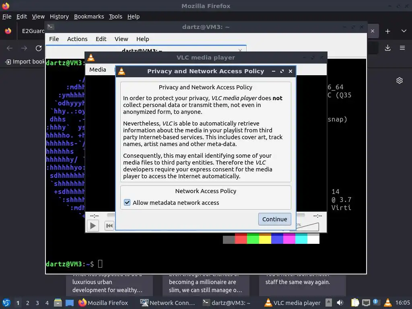Activate Network Connections taskbar entry
Screen dimensions: 412x309
(x=167, y=303)
